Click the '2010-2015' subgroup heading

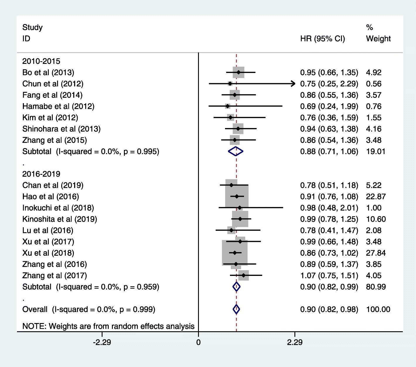[x=41, y=61]
